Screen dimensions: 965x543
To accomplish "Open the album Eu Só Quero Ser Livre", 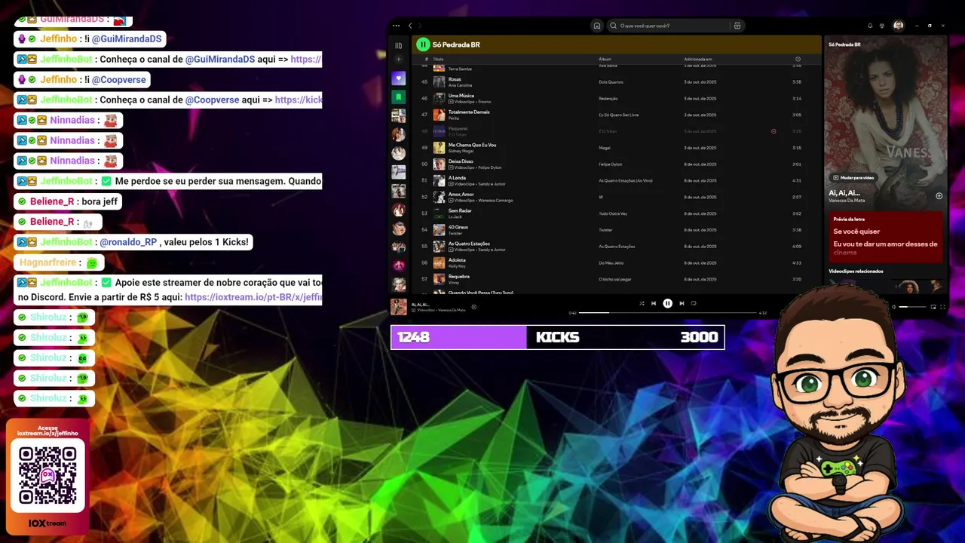I will [618, 115].
